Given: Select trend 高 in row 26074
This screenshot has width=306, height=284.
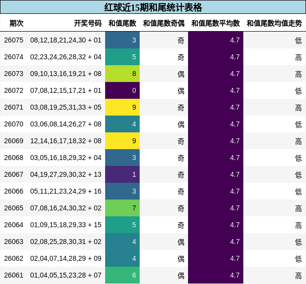Looking at the screenshot, I should click(x=299, y=57).
